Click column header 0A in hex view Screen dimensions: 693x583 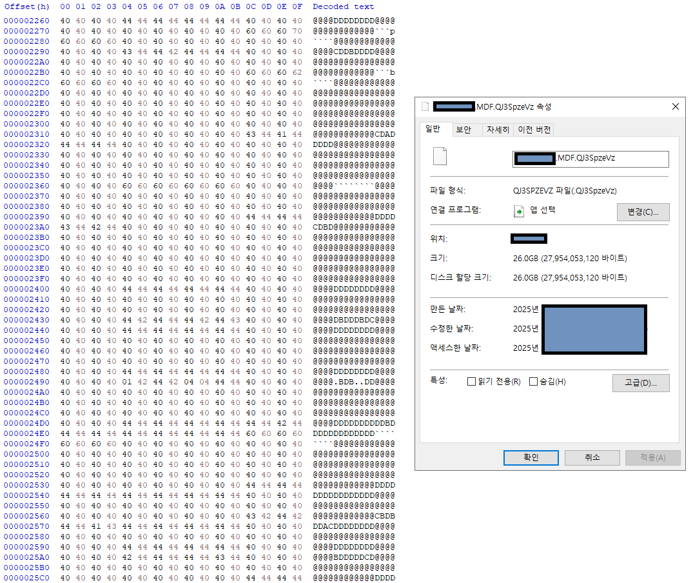pos(220,6)
